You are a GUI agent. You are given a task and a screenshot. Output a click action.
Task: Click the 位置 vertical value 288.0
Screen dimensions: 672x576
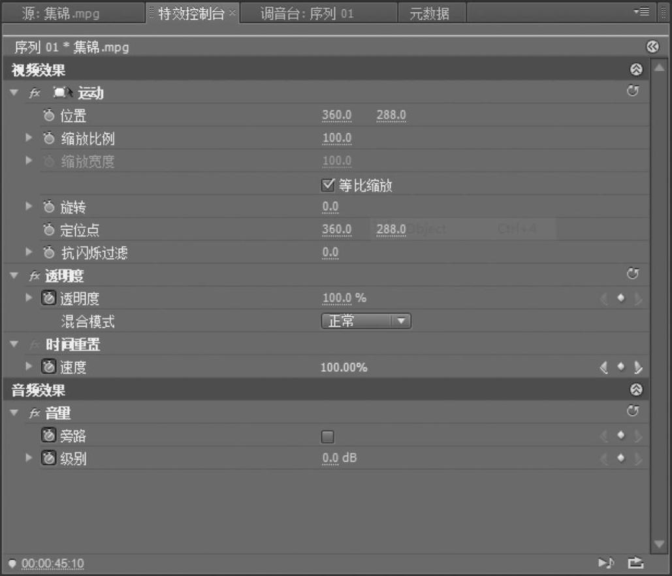coord(391,116)
